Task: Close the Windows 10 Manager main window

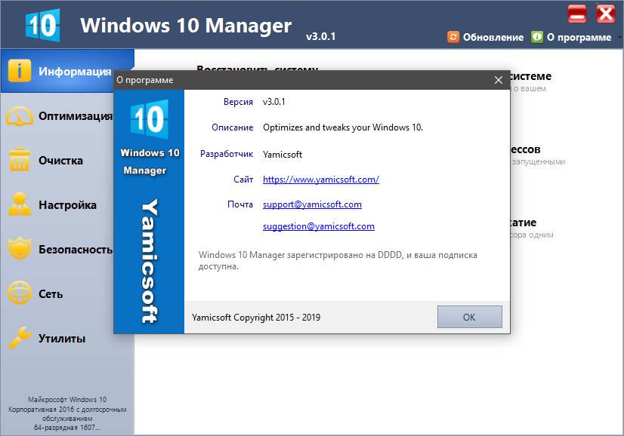Action: [x=606, y=14]
